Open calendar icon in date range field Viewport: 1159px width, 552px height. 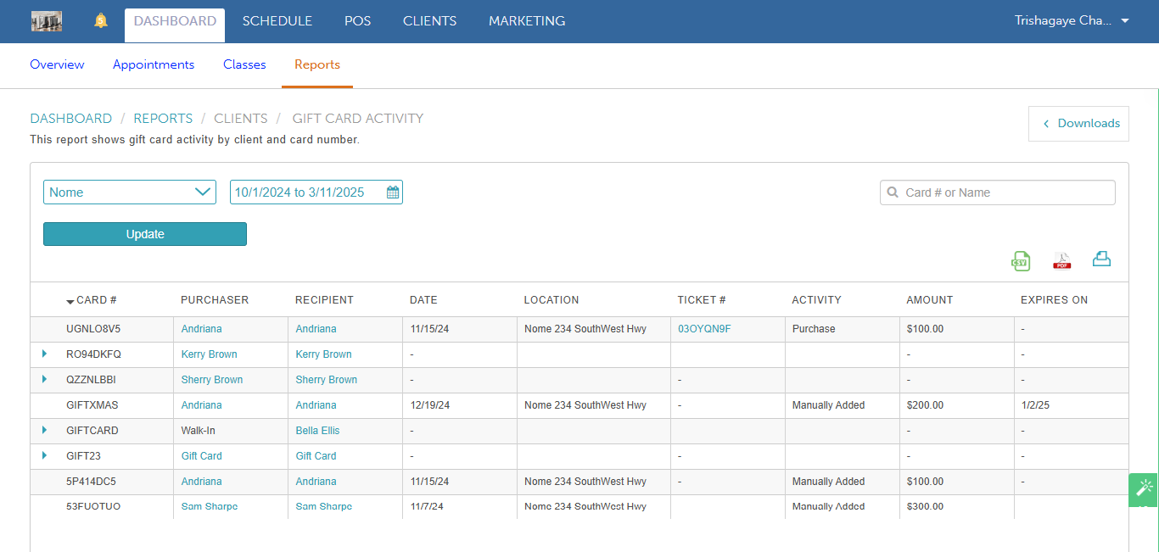click(x=393, y=192)
